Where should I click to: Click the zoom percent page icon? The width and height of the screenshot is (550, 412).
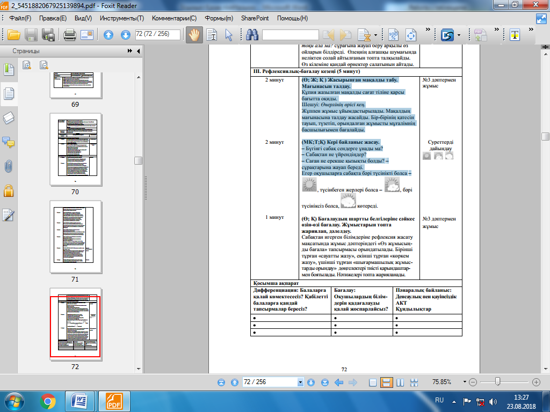click(394, 35)
